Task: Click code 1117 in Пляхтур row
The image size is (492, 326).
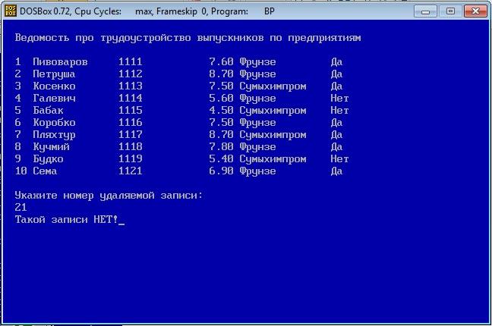Action: tap(131, 134)
